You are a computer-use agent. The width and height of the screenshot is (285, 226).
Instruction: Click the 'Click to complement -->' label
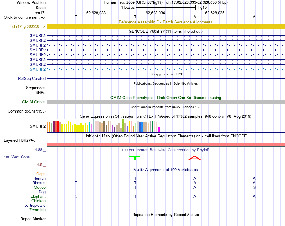tap(25, 17)
